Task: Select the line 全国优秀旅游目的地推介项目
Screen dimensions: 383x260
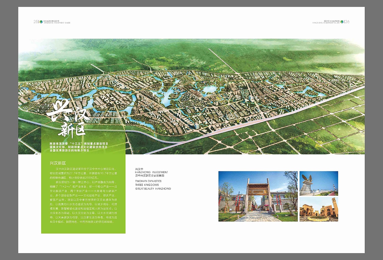Action: (x=70, y=150)
